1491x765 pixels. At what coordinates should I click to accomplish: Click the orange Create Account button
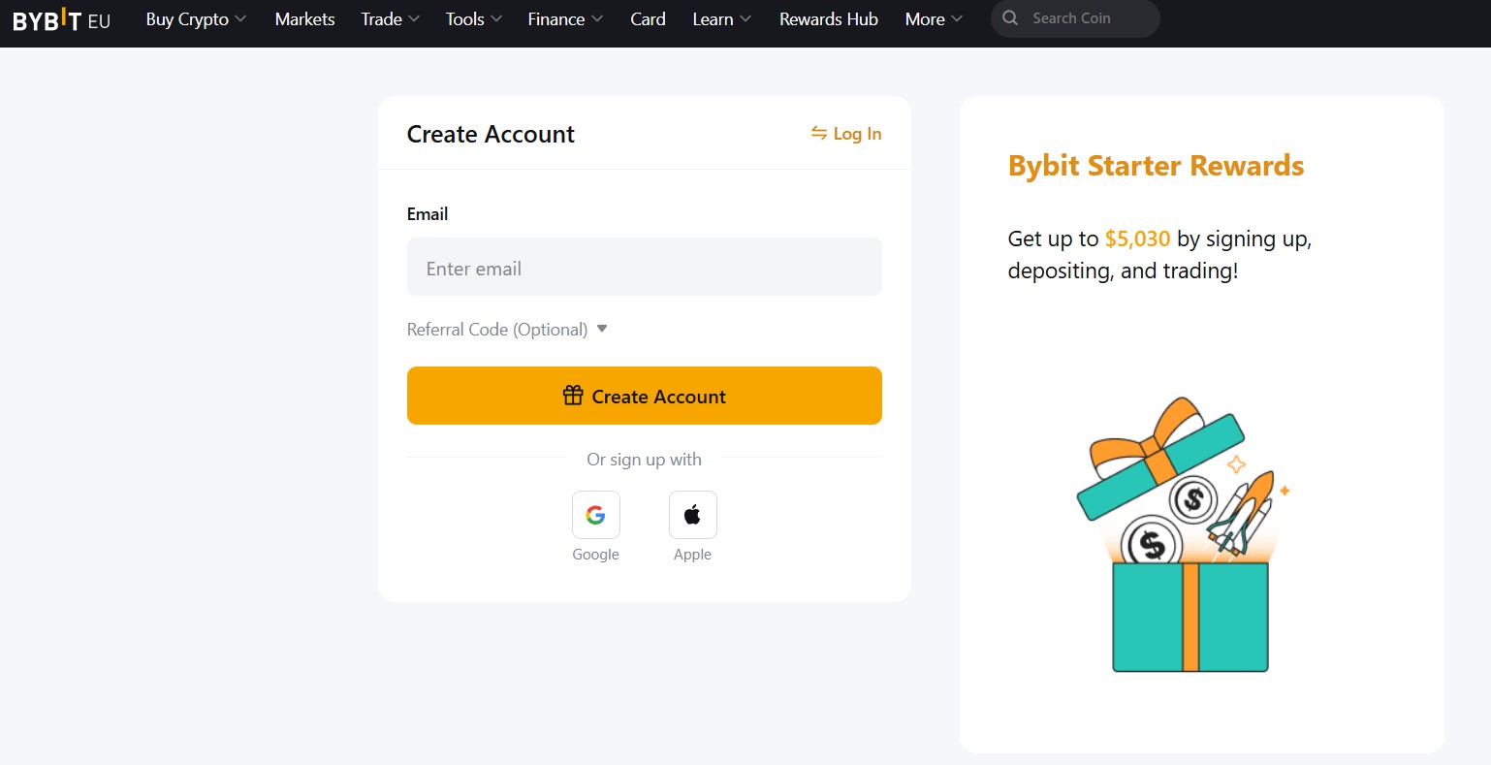tap(645, 396)
